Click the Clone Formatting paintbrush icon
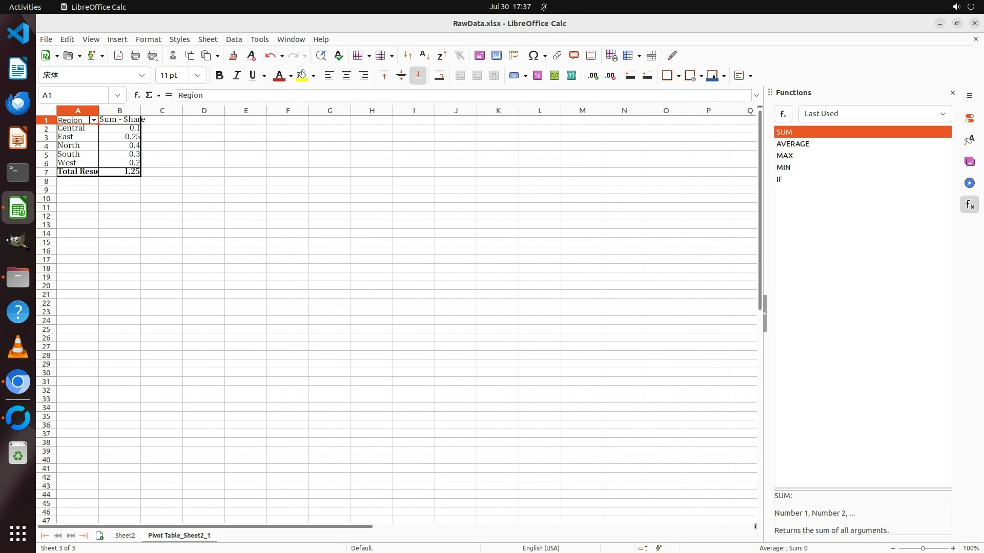This screenshot has width=984, height=553. (x=233, y=55)
